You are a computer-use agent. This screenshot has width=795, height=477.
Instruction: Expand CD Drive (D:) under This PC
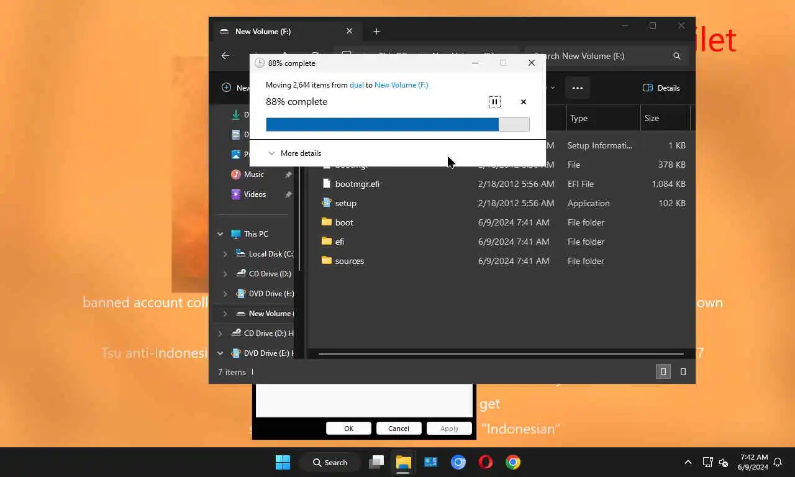(225, 274)
